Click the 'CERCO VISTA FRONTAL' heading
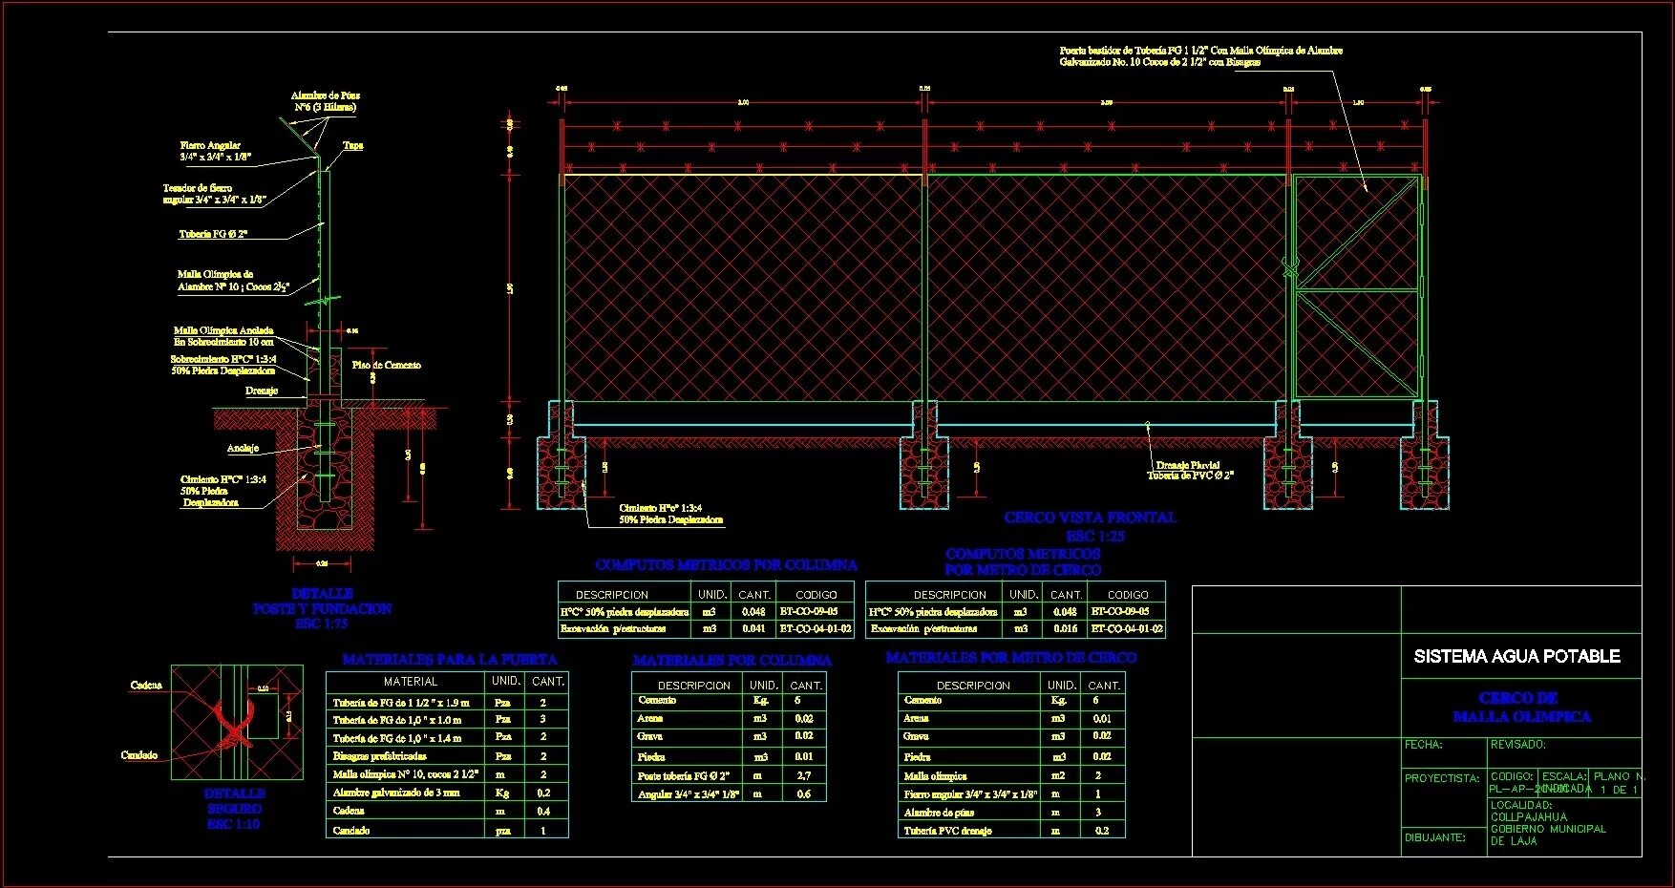This screenshot has width=1675, height=888. 1090,518
